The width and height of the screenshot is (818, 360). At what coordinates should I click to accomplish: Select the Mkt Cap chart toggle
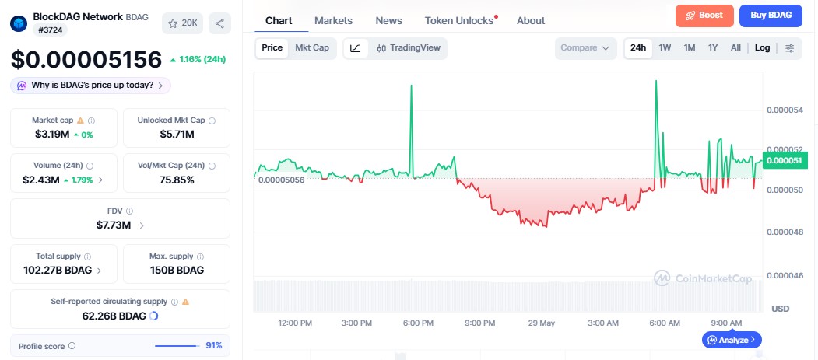[x=312, y=48]
